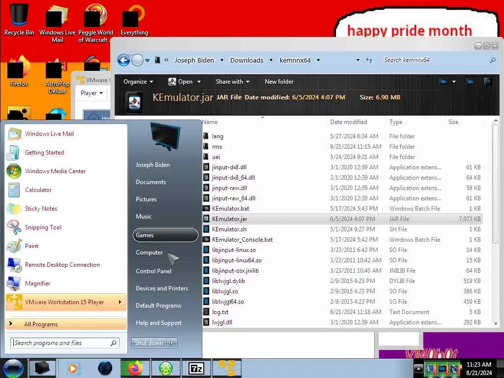Expand the address bar history dropdown

tap(358, 60)
